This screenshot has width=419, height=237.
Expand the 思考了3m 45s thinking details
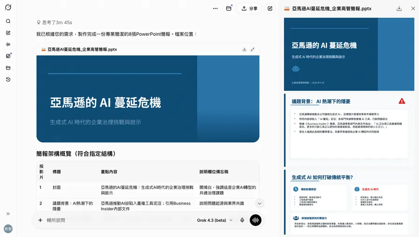pyautogui.click(x=54, y=22)
